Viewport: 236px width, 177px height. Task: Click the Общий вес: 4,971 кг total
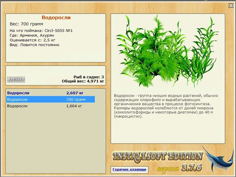pyautogui.click(x=83, y=81)
